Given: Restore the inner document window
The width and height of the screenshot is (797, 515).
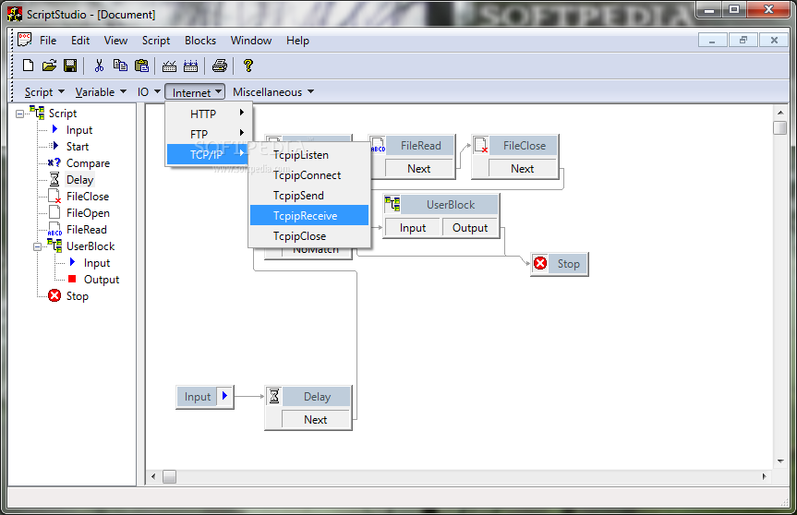Looking at the screenshot, I should click(743, 40).
